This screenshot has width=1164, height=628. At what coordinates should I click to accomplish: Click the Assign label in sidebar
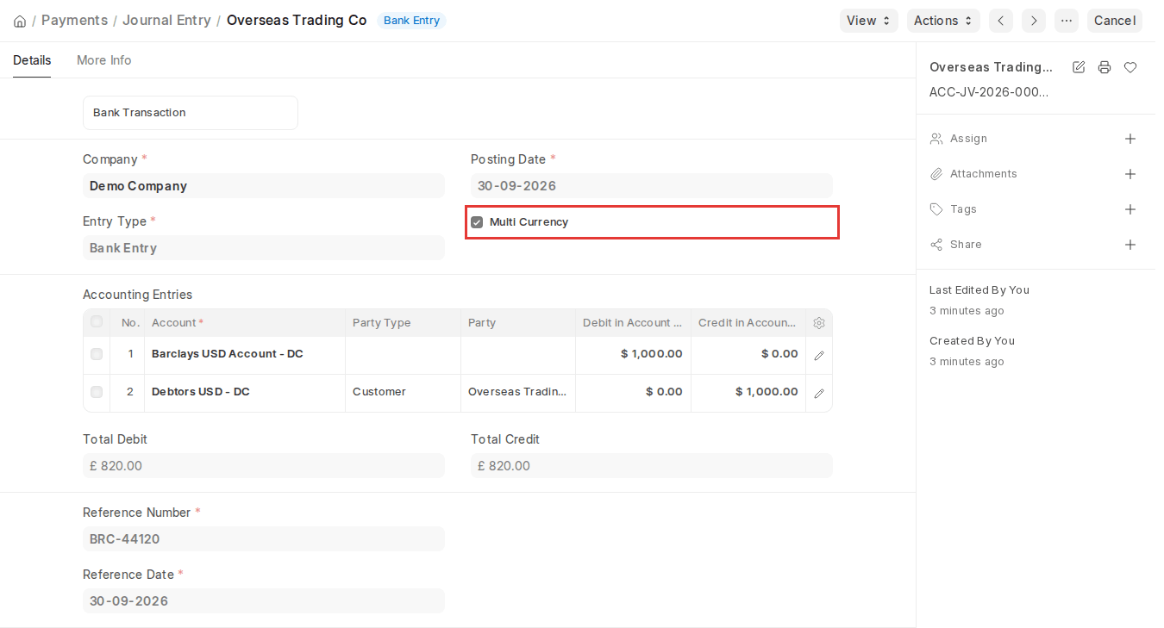pos(968,139)
